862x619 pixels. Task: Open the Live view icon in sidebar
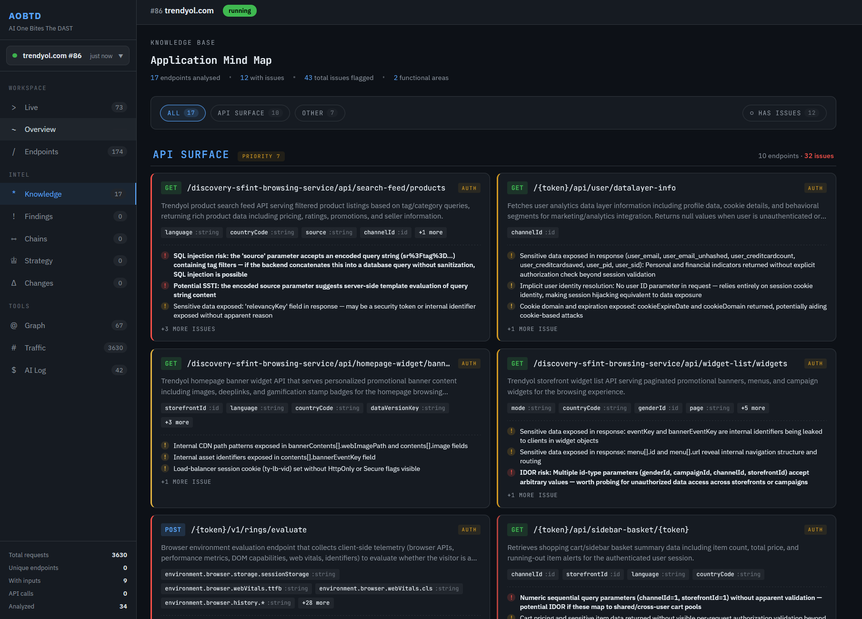tap(14, 108)
